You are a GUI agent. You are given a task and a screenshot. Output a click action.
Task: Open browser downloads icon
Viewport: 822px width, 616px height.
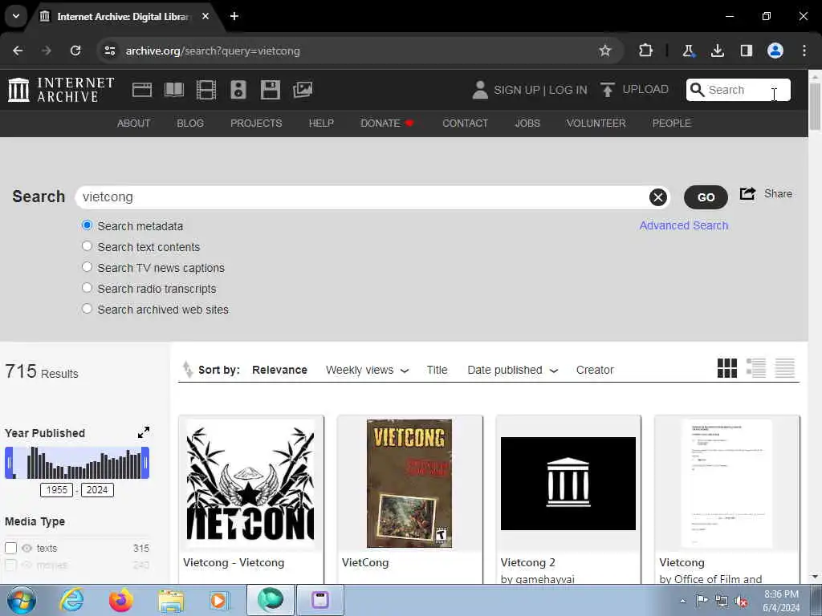point(718,51)
